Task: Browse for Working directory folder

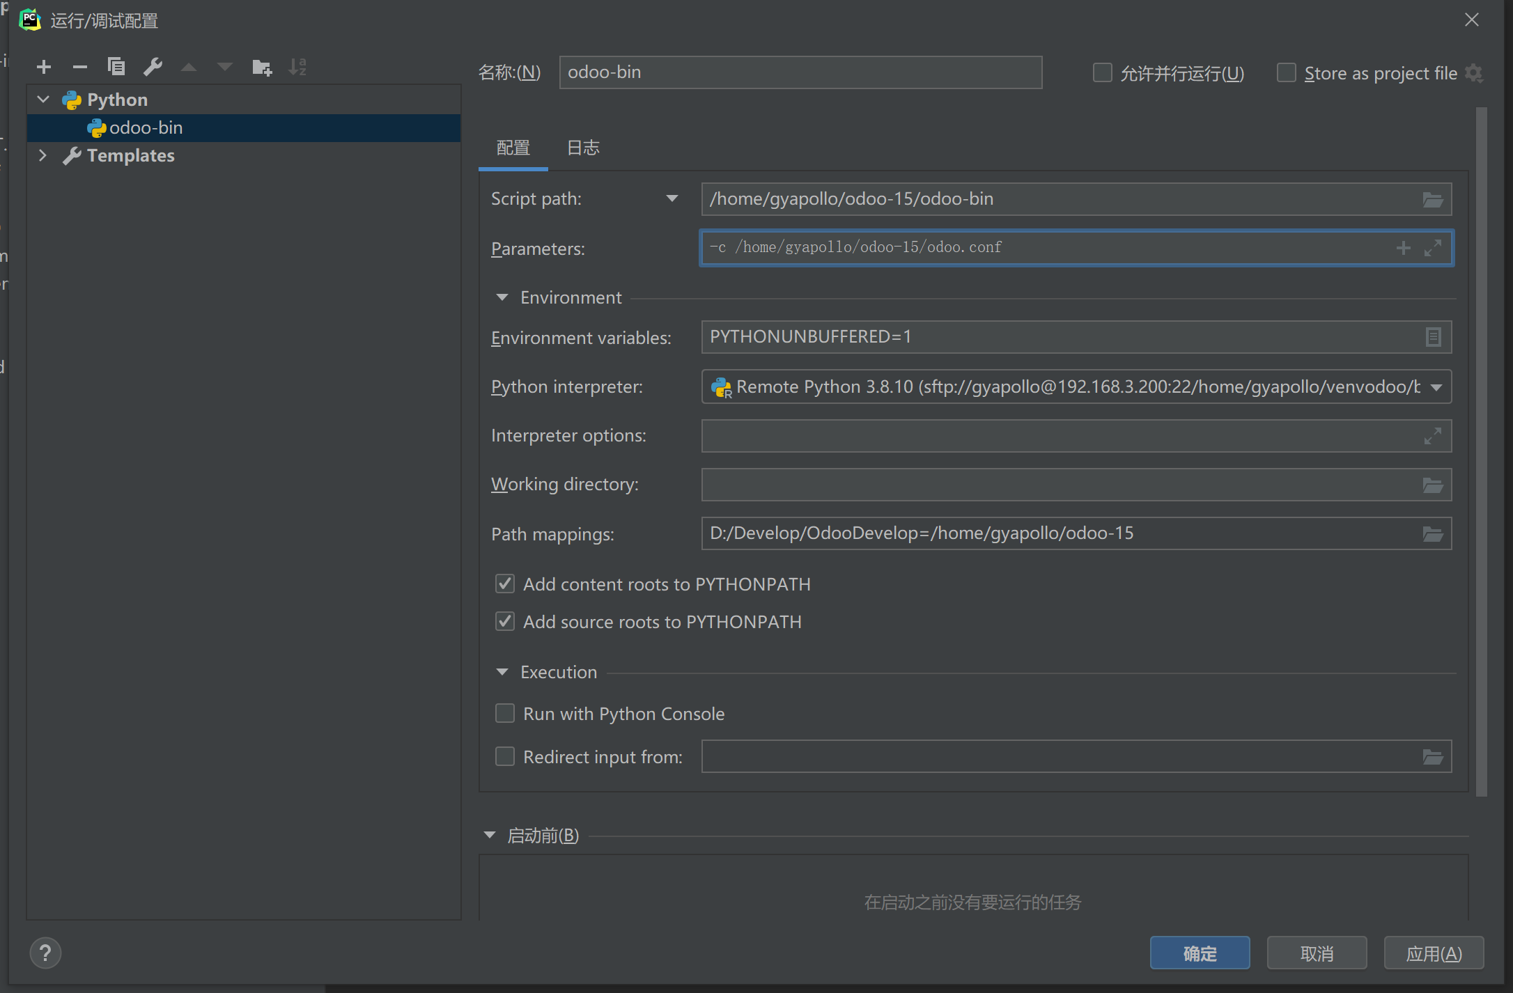Action: (1432, 485)
